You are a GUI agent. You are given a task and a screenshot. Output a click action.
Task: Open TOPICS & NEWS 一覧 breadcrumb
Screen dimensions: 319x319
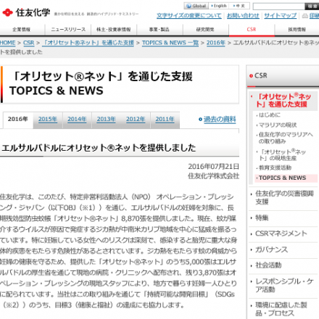pyautogui.click(x=170, y=43)
